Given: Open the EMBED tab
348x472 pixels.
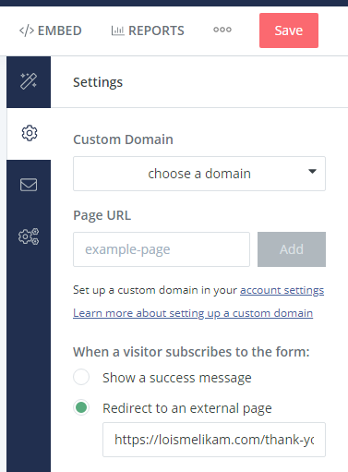Looking at the screenshot, I should pos(51,30).
